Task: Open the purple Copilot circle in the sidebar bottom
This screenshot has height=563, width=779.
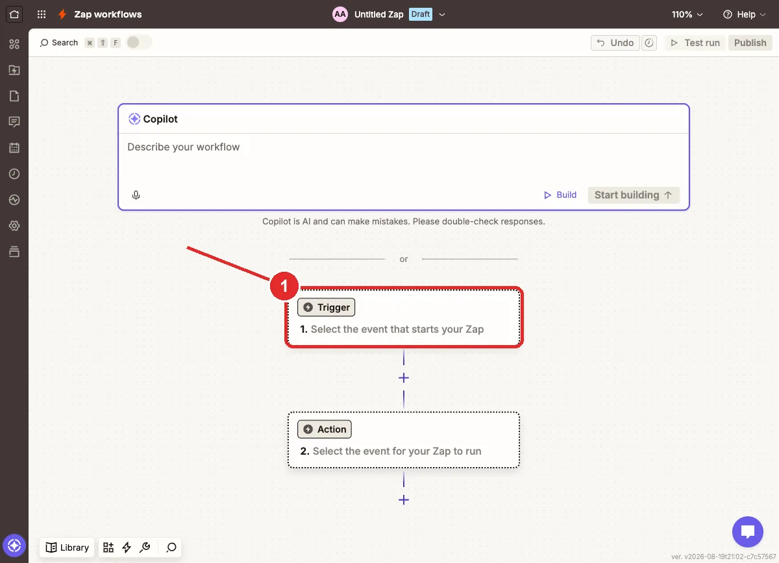Action: [14, 545]
